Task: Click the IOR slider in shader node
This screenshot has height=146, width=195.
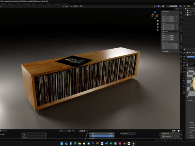Action: 102,133
